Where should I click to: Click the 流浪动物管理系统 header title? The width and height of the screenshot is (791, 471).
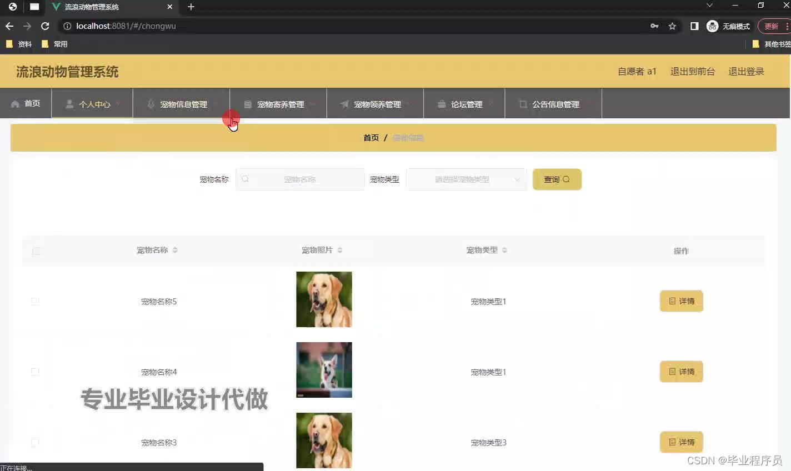[x=67, y=72]
